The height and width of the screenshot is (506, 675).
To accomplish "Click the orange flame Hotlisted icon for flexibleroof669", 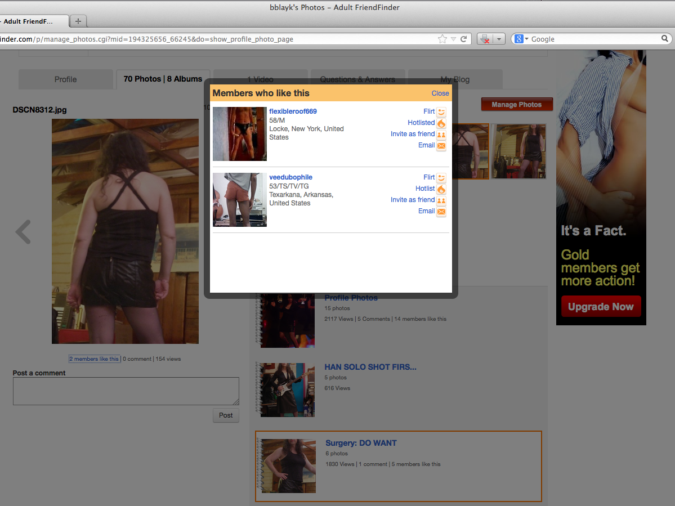I will point(441,123).
